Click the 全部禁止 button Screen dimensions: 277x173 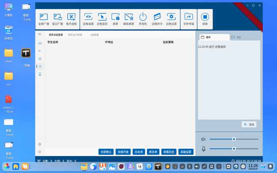point(107,152)
